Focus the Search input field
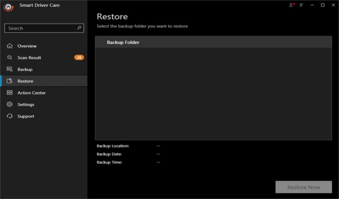The image size is (339, 199). click(x=40, y=28)
